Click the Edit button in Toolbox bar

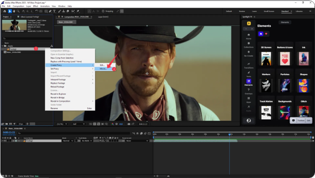tap(308, 121)
